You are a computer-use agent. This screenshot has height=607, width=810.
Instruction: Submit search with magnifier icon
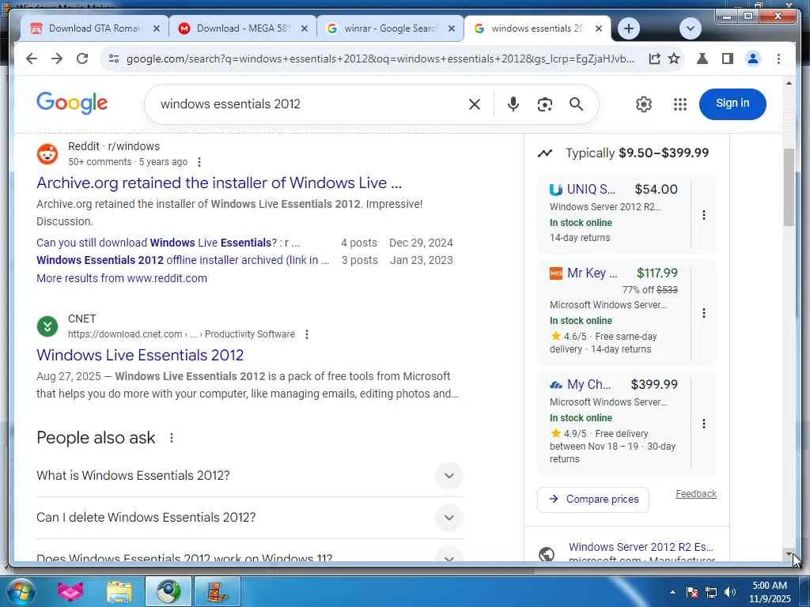tap(576, 104)
